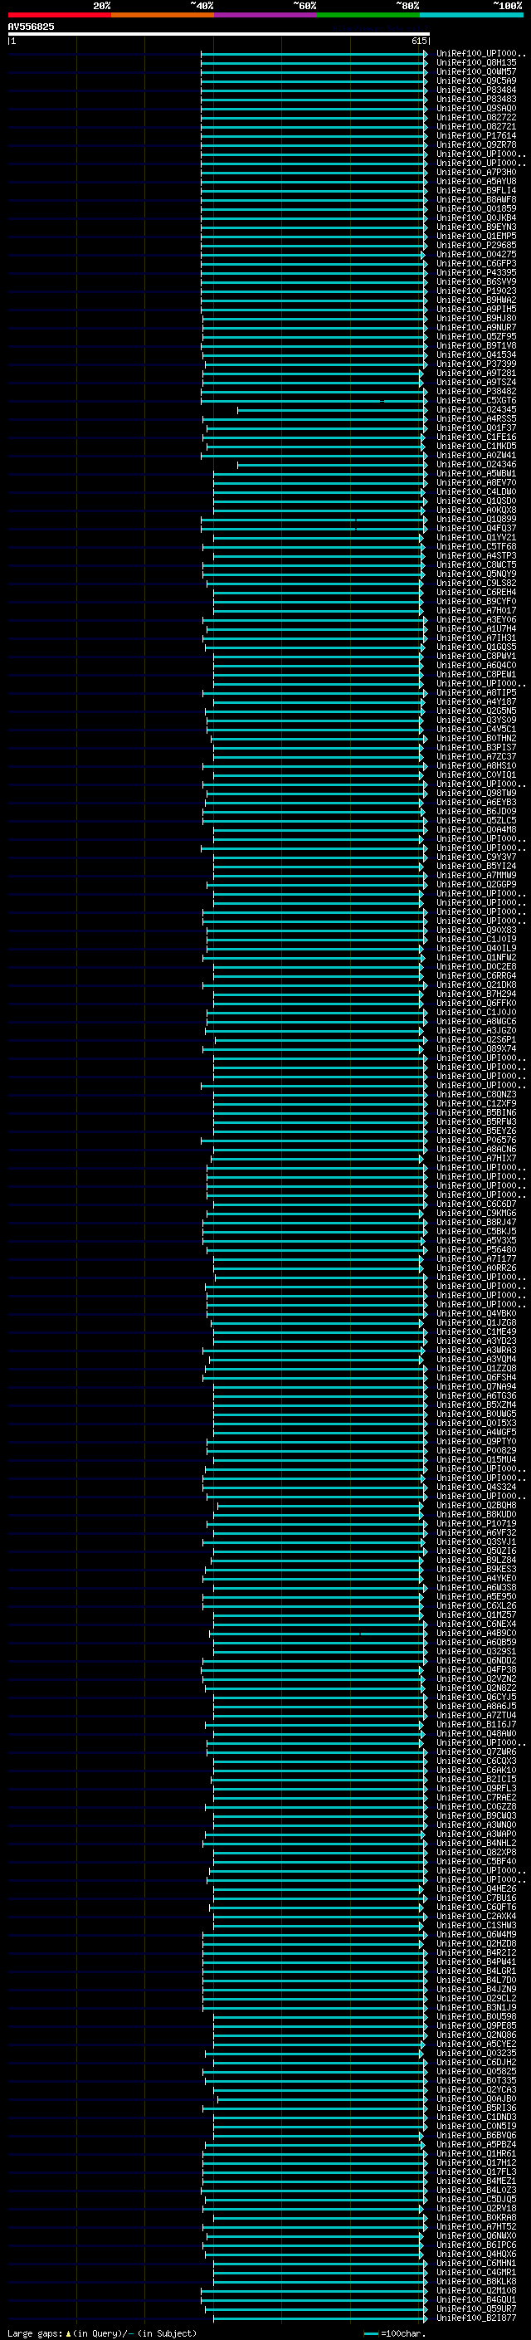Select the UniRef100_A9NUR7 label
This screenshot has width=531, height=2340.
(476, 327)
